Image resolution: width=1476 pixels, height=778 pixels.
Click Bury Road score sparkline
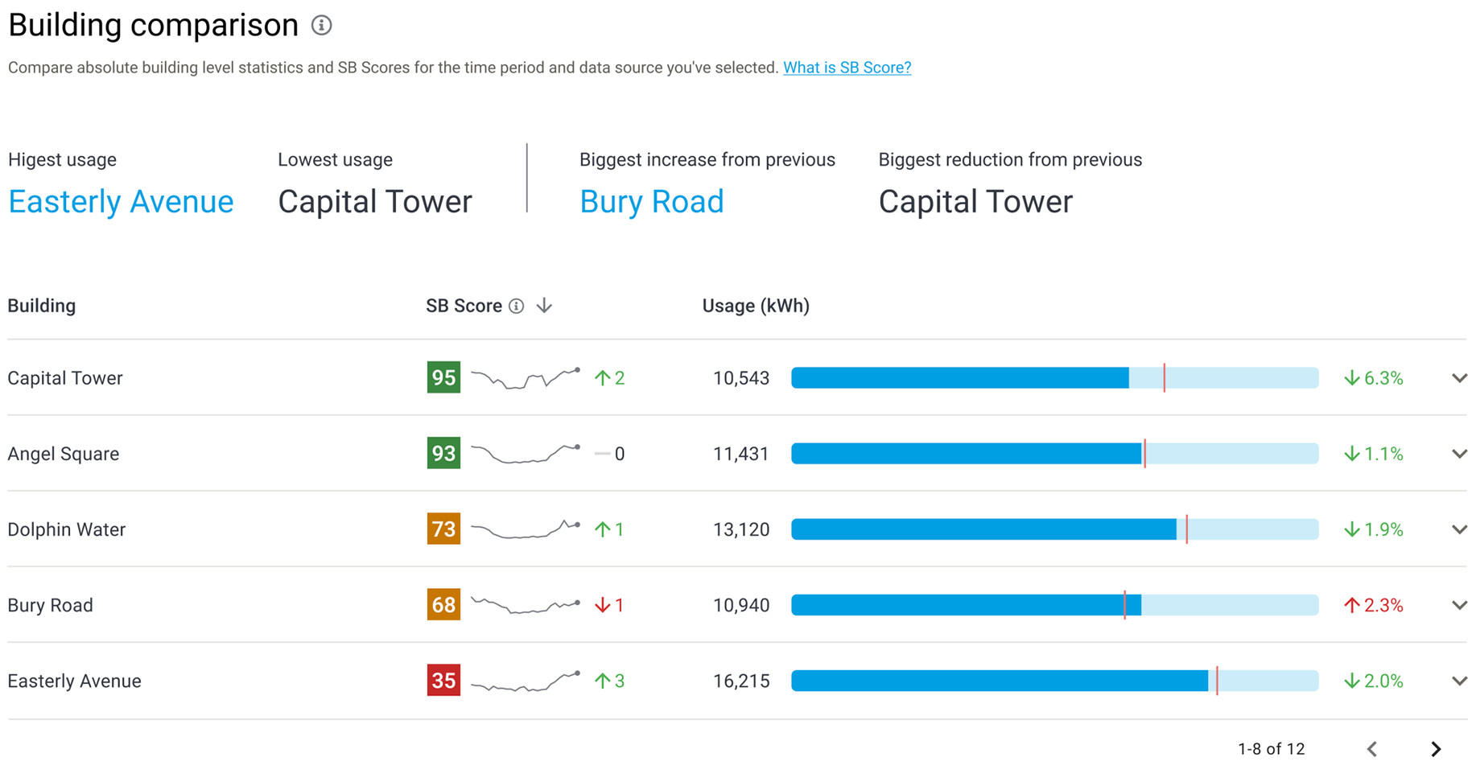tap(526, 604)
